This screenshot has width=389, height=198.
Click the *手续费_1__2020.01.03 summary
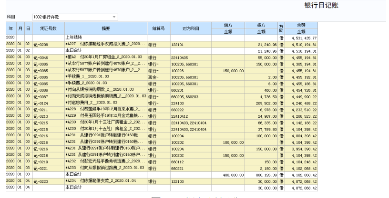106,76
